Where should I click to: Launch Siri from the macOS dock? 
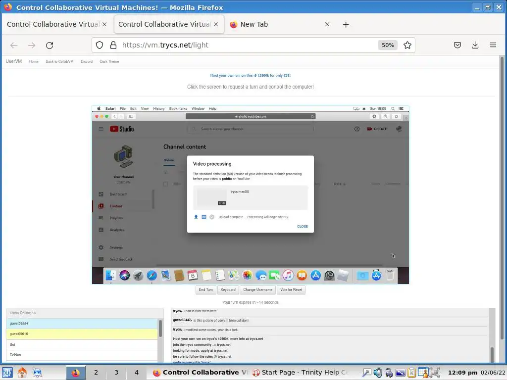click(x=124, y=275)
